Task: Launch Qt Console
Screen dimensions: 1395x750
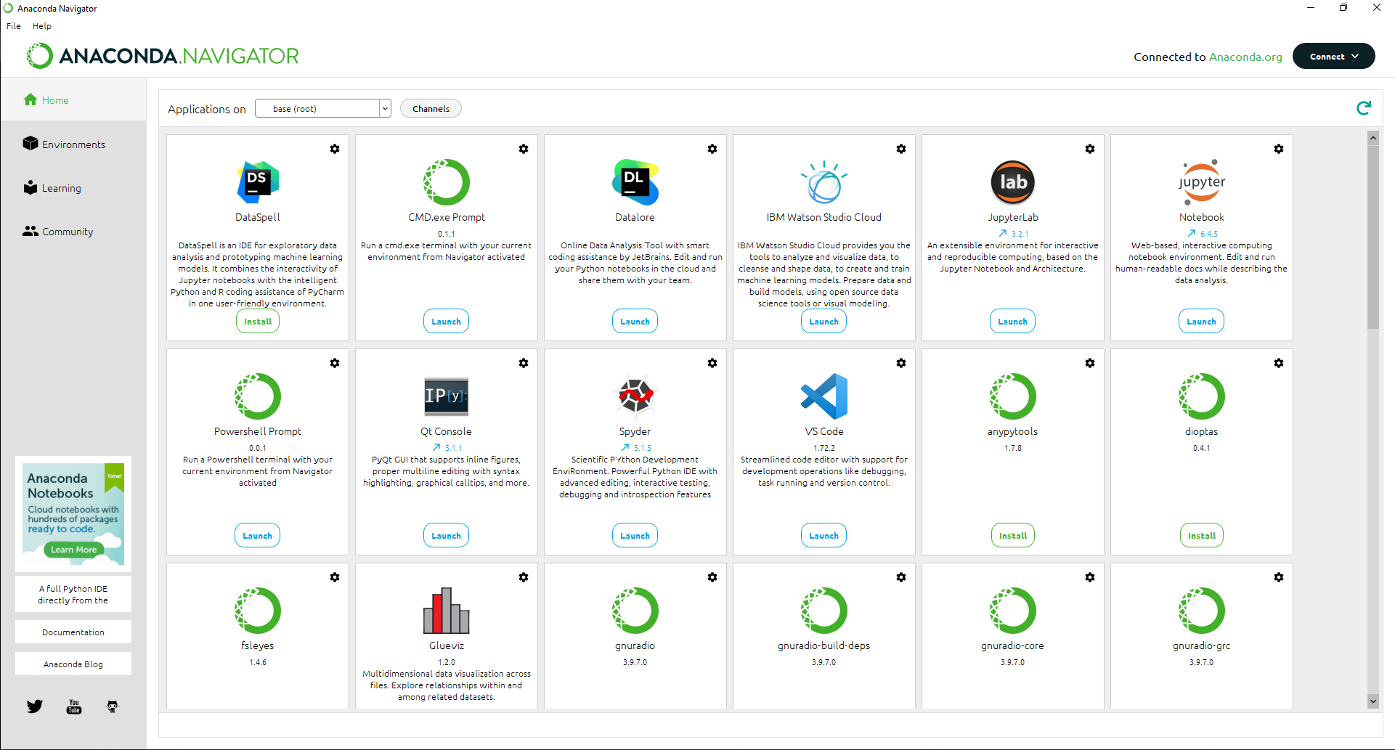Action: [x=446, y=535]
